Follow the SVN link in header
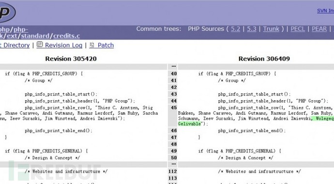This screenshot has height=184, width=334. [x=325, y=11]
